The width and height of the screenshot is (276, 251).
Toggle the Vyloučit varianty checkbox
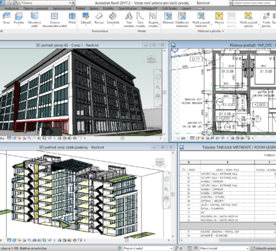[x=253, y=248]
